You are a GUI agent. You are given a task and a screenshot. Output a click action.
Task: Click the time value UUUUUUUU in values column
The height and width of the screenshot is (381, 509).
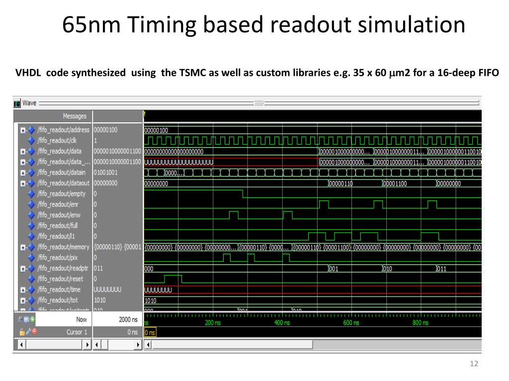click(x=107, y=290)
